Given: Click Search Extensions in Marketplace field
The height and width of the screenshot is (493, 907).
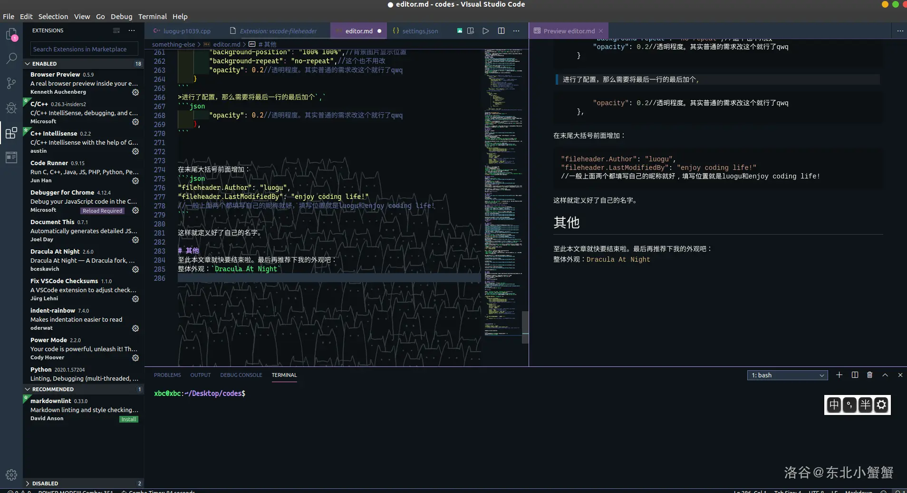Looking at the screenshot, I should tap(84, 49).
